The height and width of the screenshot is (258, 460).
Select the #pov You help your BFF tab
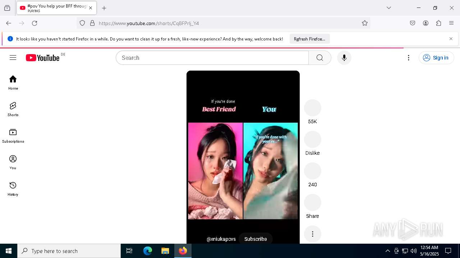pos(56,8)
